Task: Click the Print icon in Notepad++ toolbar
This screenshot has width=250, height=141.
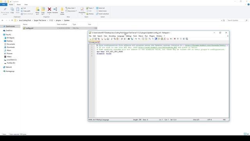Action: coord(108,39)
